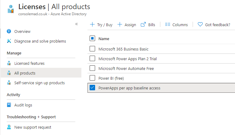Click the New support request icon
Viewport: 235px width, 135px height.
pos(9,127)
